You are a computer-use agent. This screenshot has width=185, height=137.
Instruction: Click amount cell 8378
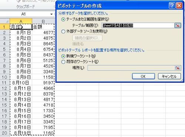tap(43, 94)
